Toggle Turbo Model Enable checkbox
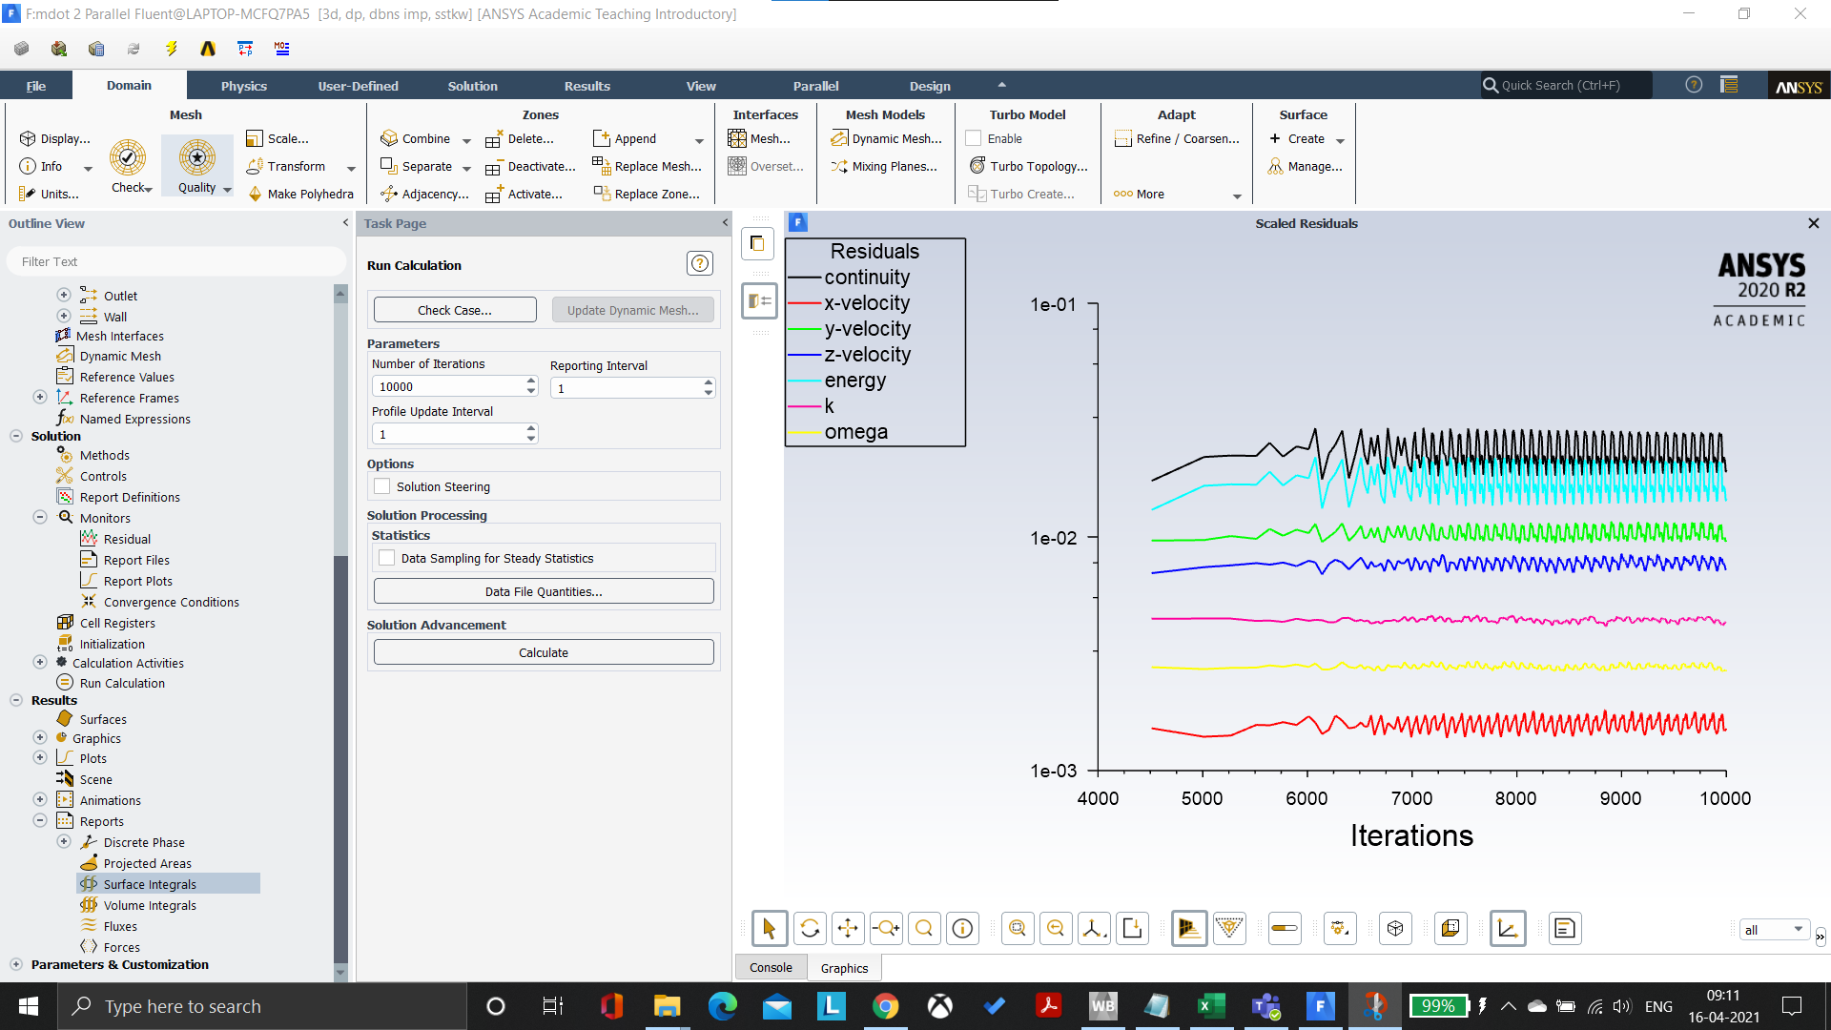 click(974, 138)
